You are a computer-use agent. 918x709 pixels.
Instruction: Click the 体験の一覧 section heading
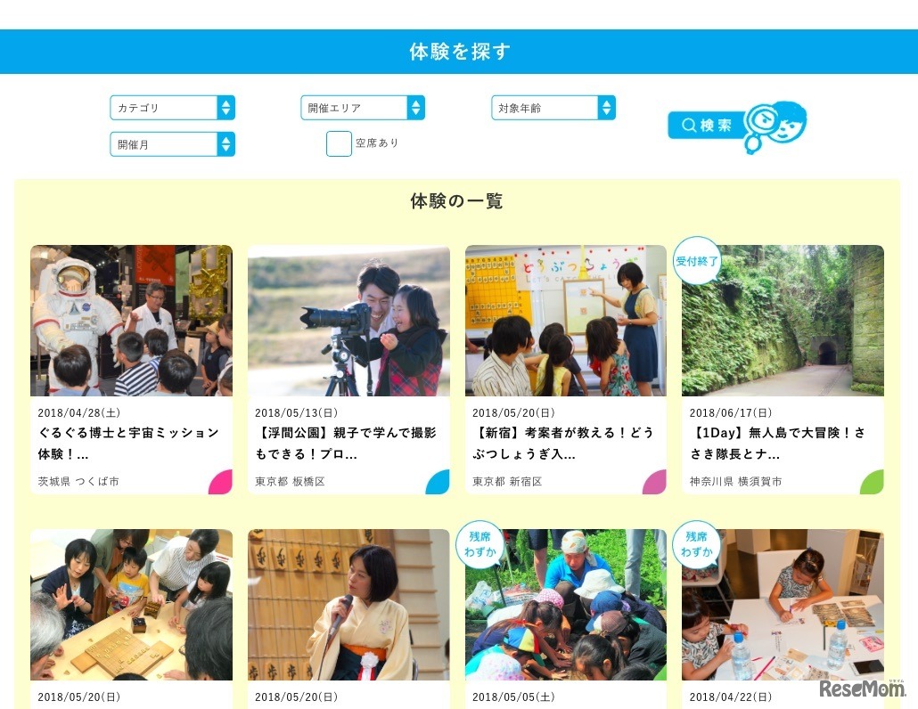456,201
